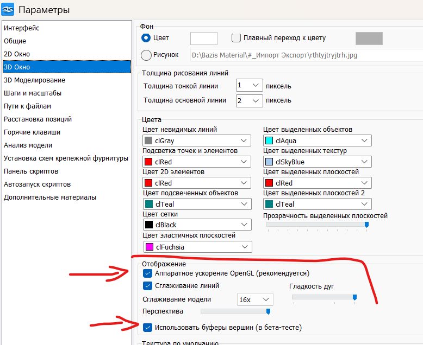The height and width of the screenshot is (345, 423).
Task: Open the Цвет невидимых линий clGray dropdown
Action: click(x=197, y=140)
